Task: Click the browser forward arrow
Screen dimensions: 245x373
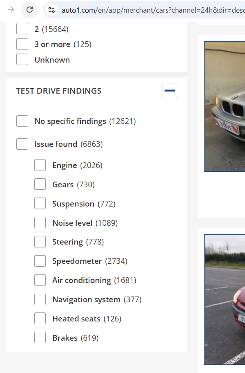Action: pos(11,10)
